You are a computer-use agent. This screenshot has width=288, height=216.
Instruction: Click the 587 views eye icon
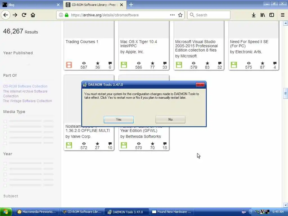tap(84, 63)
